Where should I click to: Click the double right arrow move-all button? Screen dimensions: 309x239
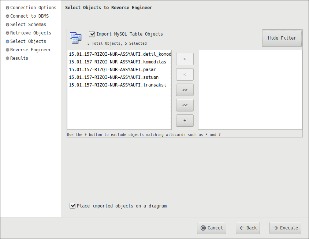(185, 90)
